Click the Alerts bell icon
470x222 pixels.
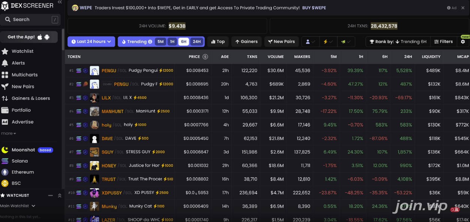click(5, 63)
